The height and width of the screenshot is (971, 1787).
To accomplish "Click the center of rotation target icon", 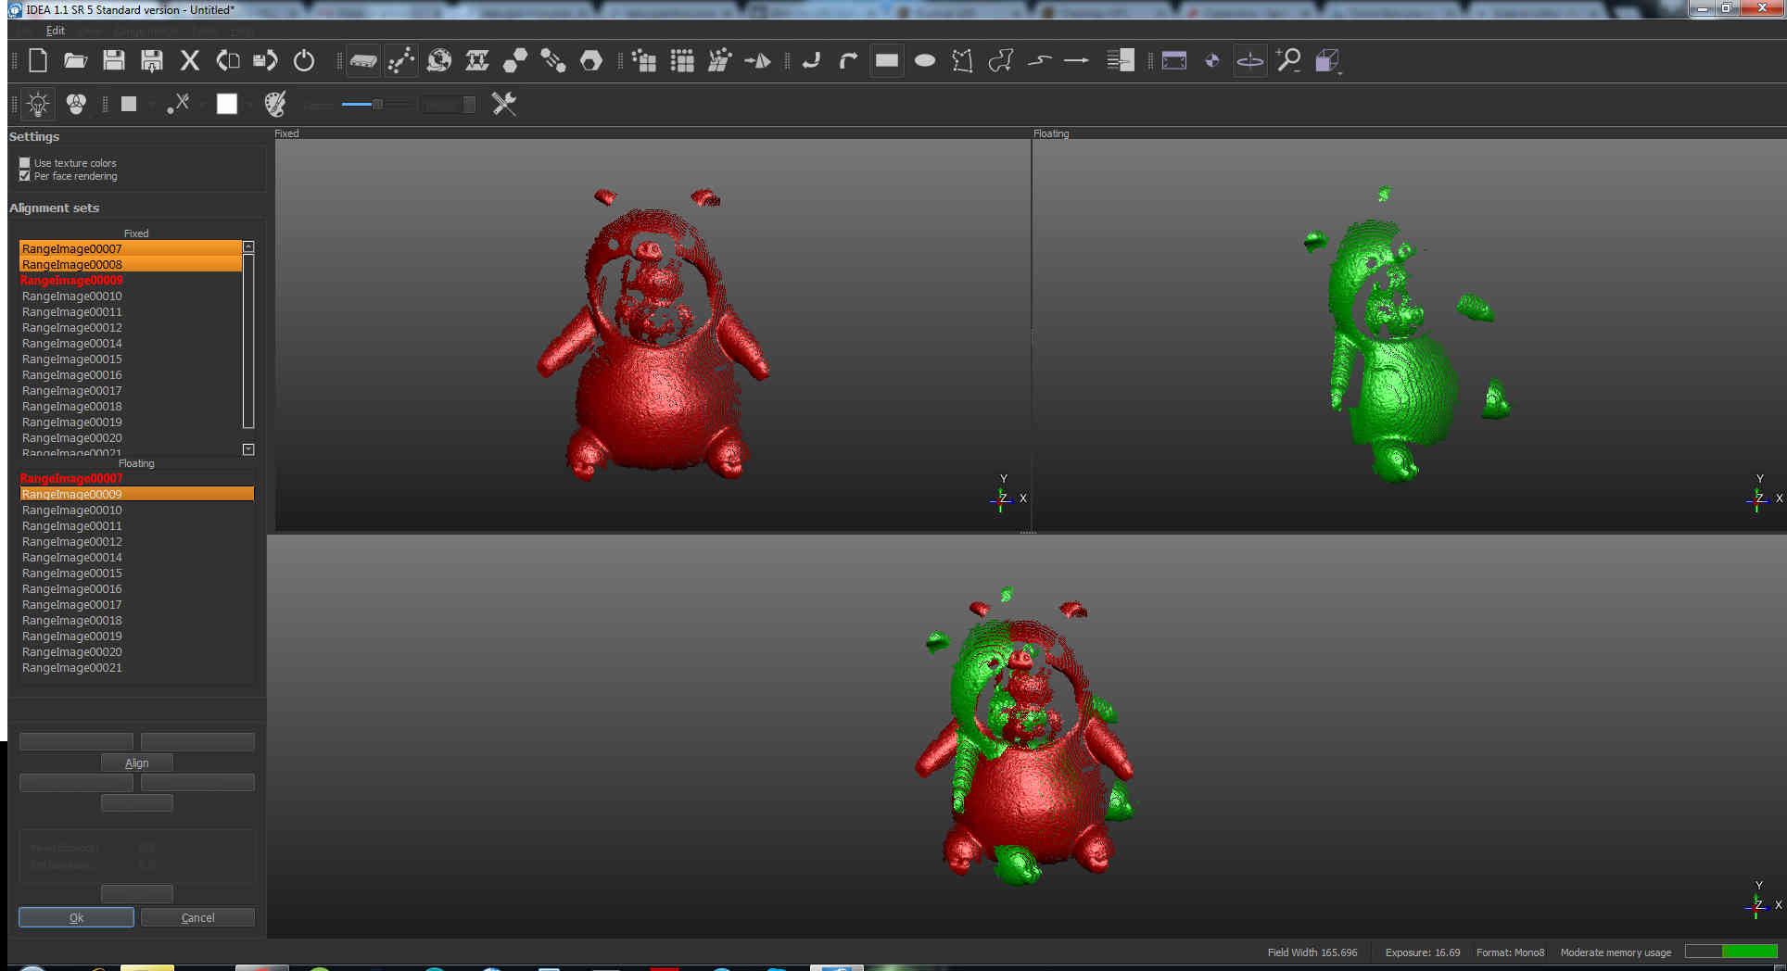I will click(x=1212, y=61).
